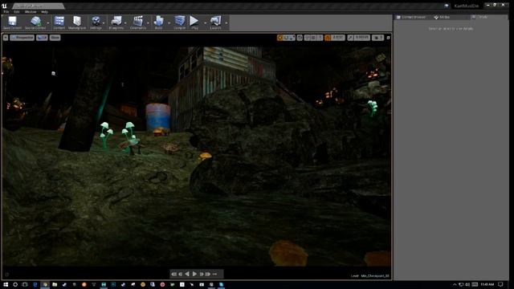514x289 pixels.
Task: Toggle scale snapping icon
Action: coord(350,38)
